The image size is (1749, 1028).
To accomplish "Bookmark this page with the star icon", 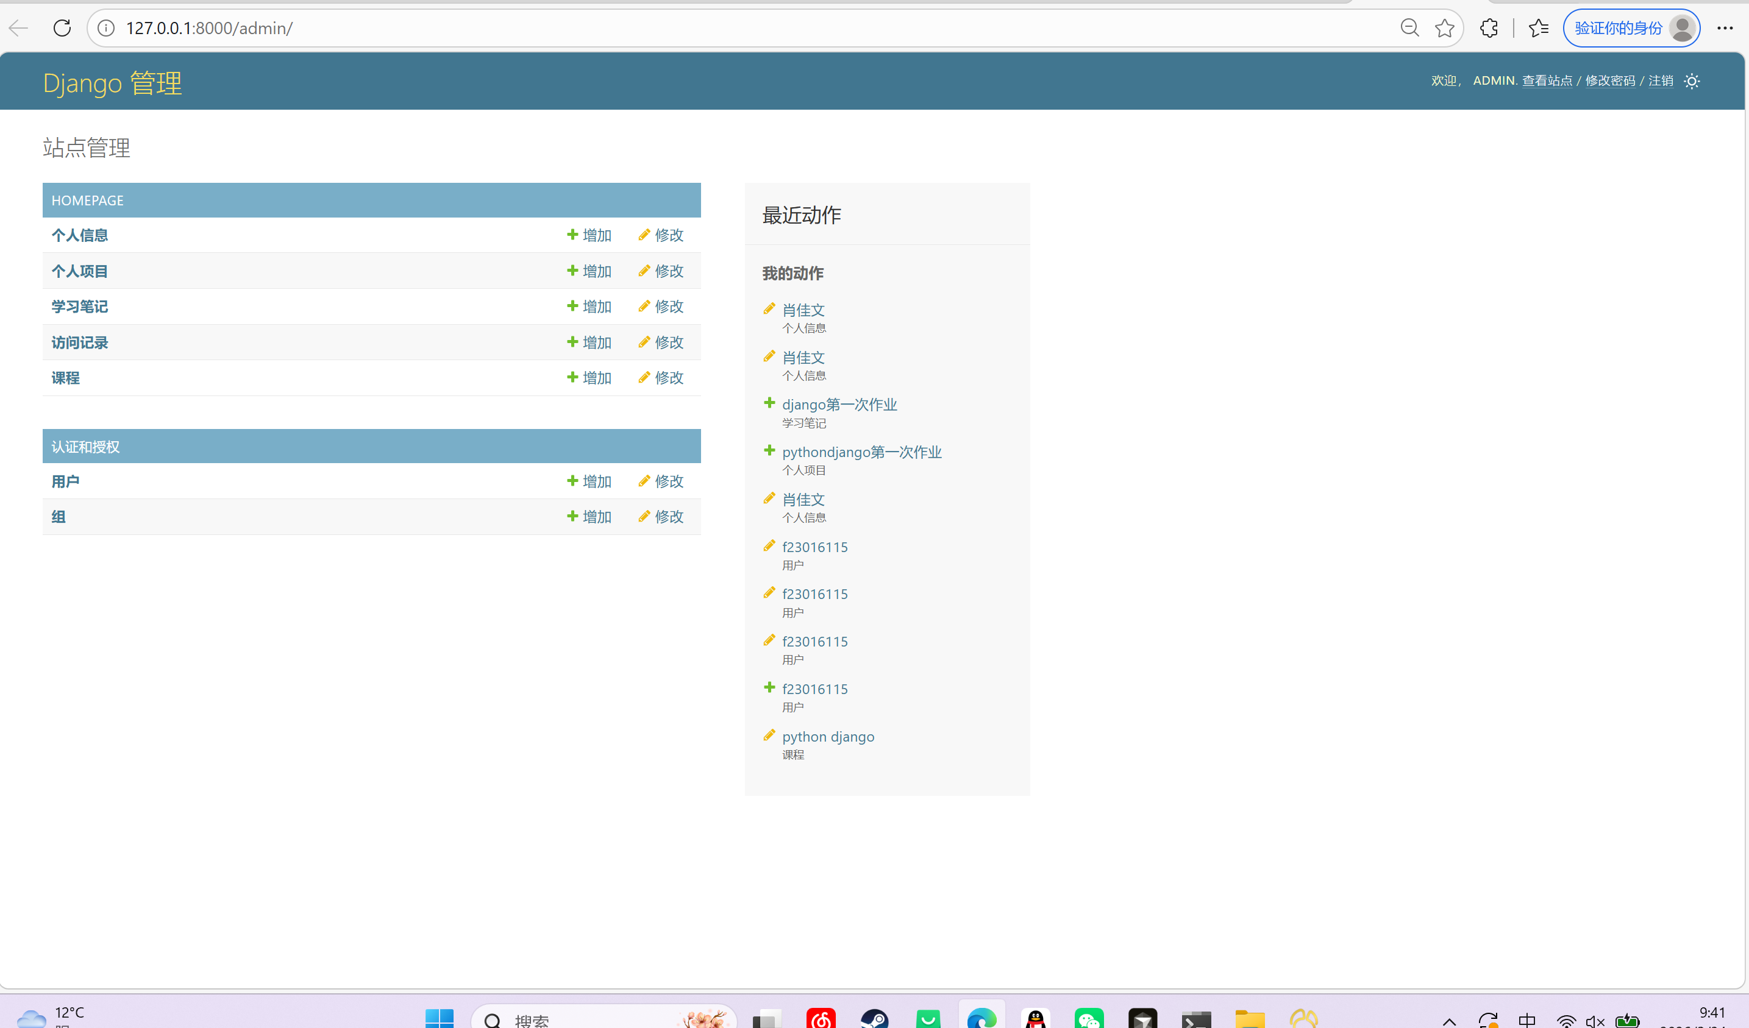I will coord(1445,28).
